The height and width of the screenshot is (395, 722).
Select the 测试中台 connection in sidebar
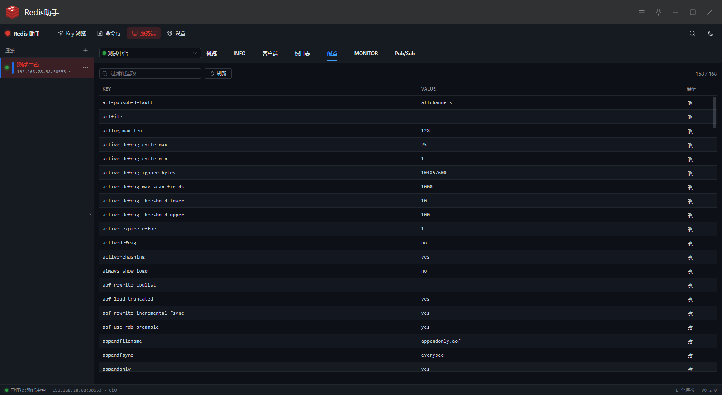(x=47, y=68)
